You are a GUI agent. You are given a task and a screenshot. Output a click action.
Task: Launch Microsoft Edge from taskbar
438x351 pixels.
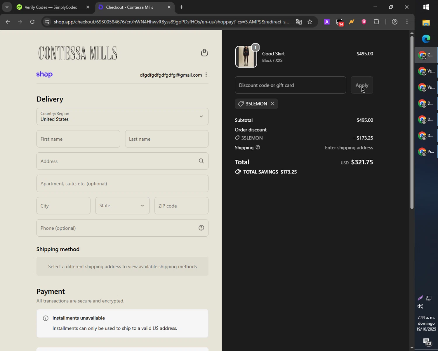[426, 39]
